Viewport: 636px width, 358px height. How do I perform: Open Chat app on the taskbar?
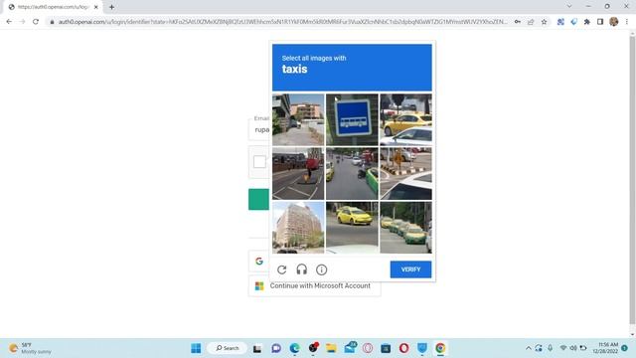click(x=276, y=348)
